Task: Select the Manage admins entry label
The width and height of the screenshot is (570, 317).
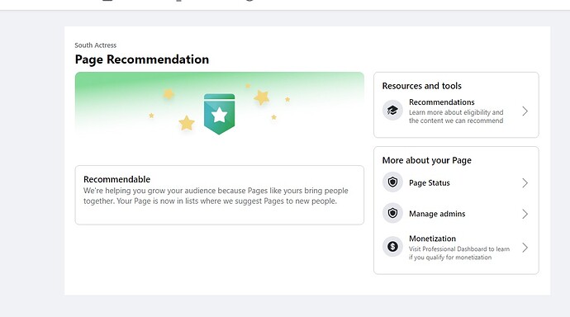Action: pos(437,214)
